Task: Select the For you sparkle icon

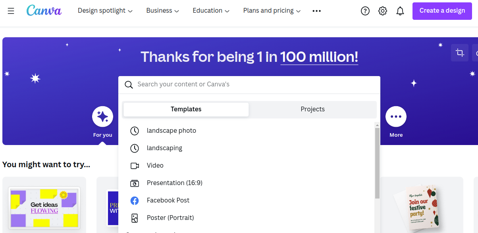Action: pos(102,116)
